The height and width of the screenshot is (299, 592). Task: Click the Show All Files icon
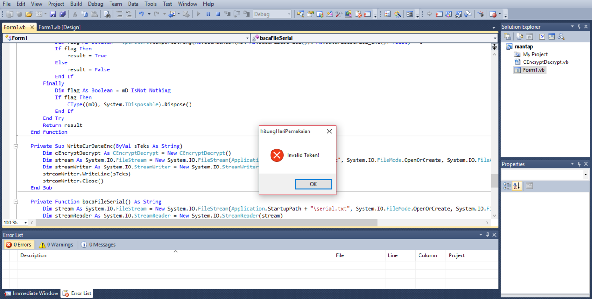520,37
